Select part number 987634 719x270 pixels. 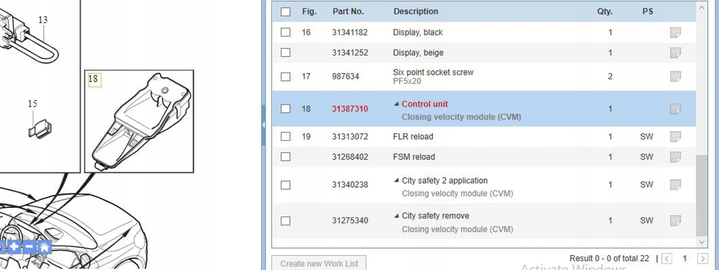pyautogui.click(x=345, y=77)
